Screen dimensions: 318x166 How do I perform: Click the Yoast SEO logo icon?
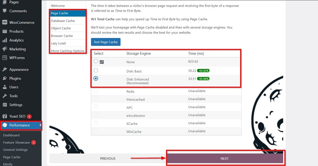[5, 116]
